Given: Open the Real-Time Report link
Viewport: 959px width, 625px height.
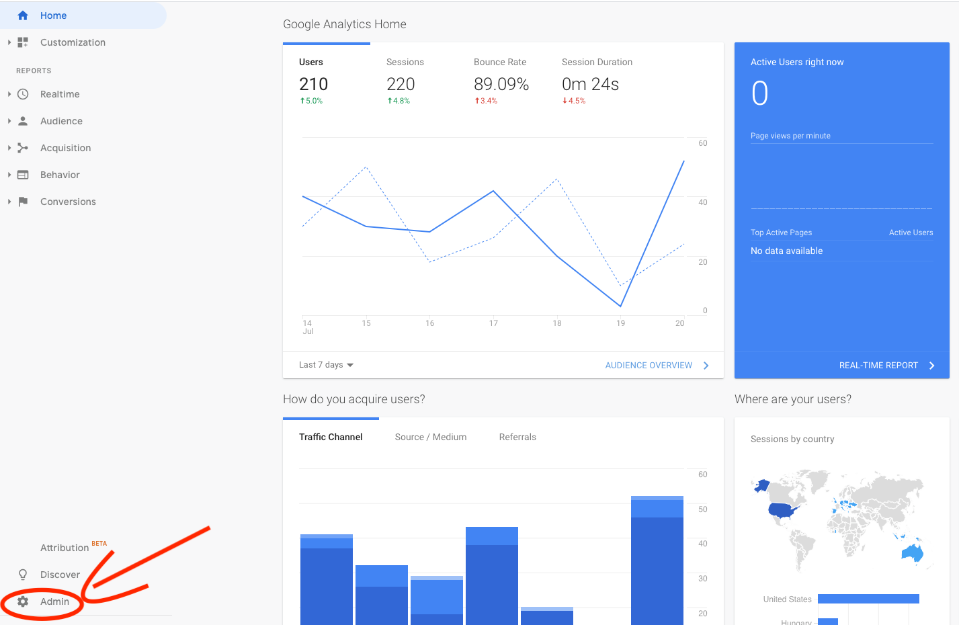Looking at the screenshot, I should (878, 366).
